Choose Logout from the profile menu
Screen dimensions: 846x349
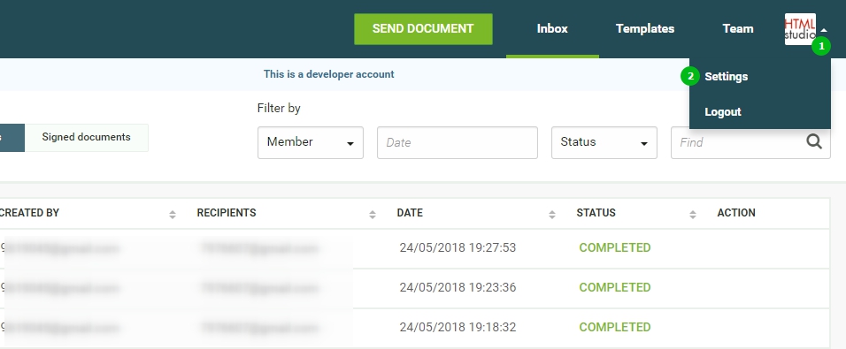[722, 112]
